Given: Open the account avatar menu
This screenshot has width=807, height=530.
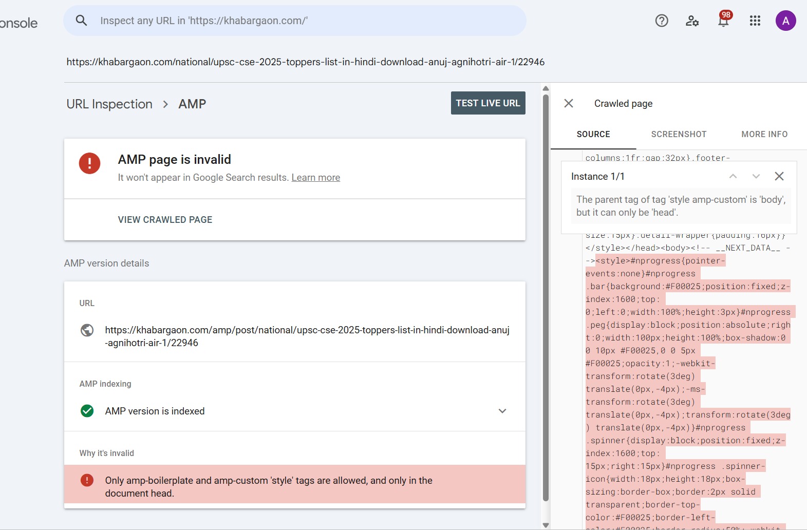Looking at the screenshot, I should (x=785, y=21).
